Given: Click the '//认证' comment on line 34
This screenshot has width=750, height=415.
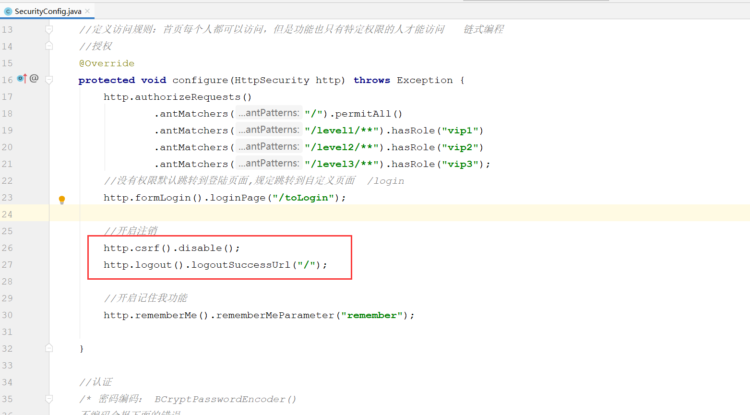Looking at the screenshot, I should coord(95,382).
